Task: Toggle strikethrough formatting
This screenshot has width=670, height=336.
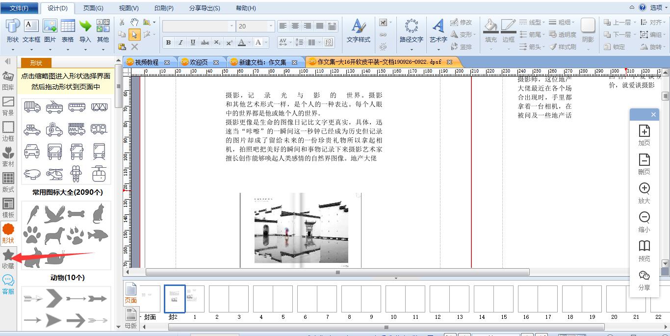Action: 205,43
